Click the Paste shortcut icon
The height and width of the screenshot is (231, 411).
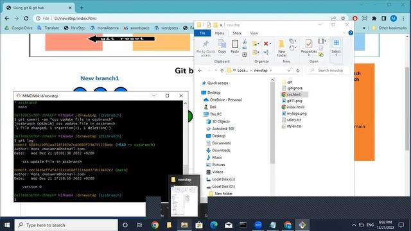click(x=245, y=55)
